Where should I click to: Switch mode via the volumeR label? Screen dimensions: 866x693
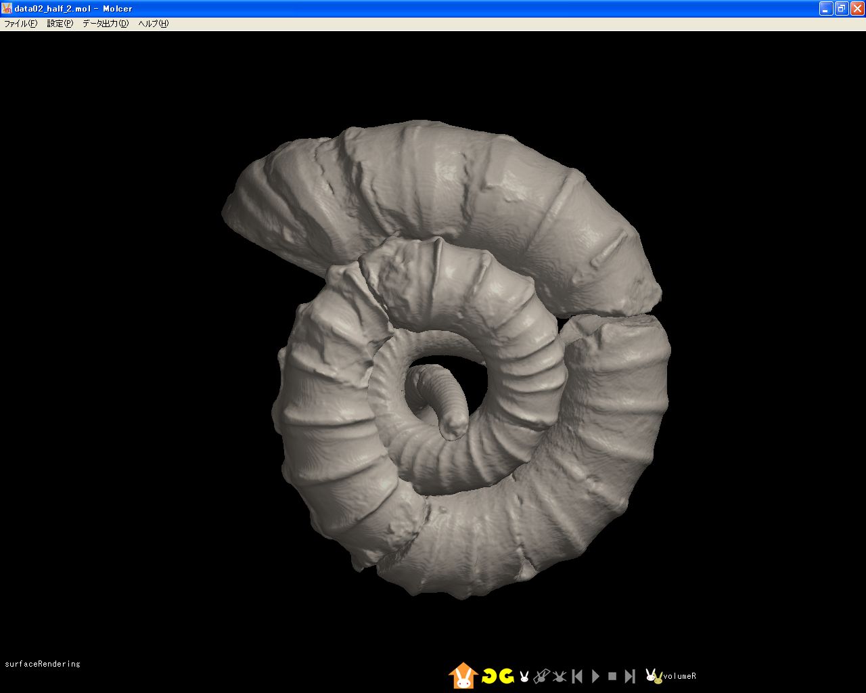(x=679, y=676)
